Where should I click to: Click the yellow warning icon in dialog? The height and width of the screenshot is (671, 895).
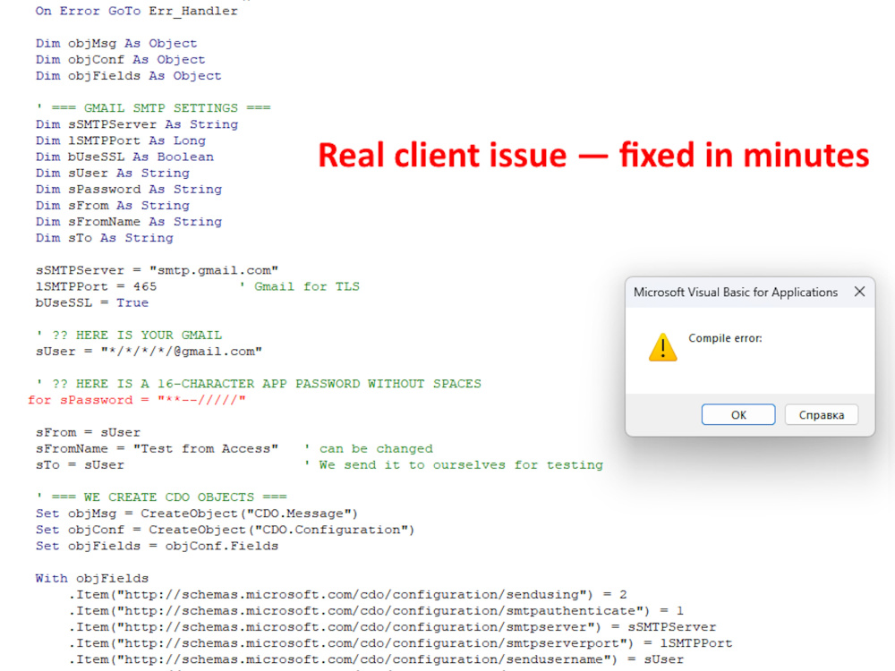[662, 347]
